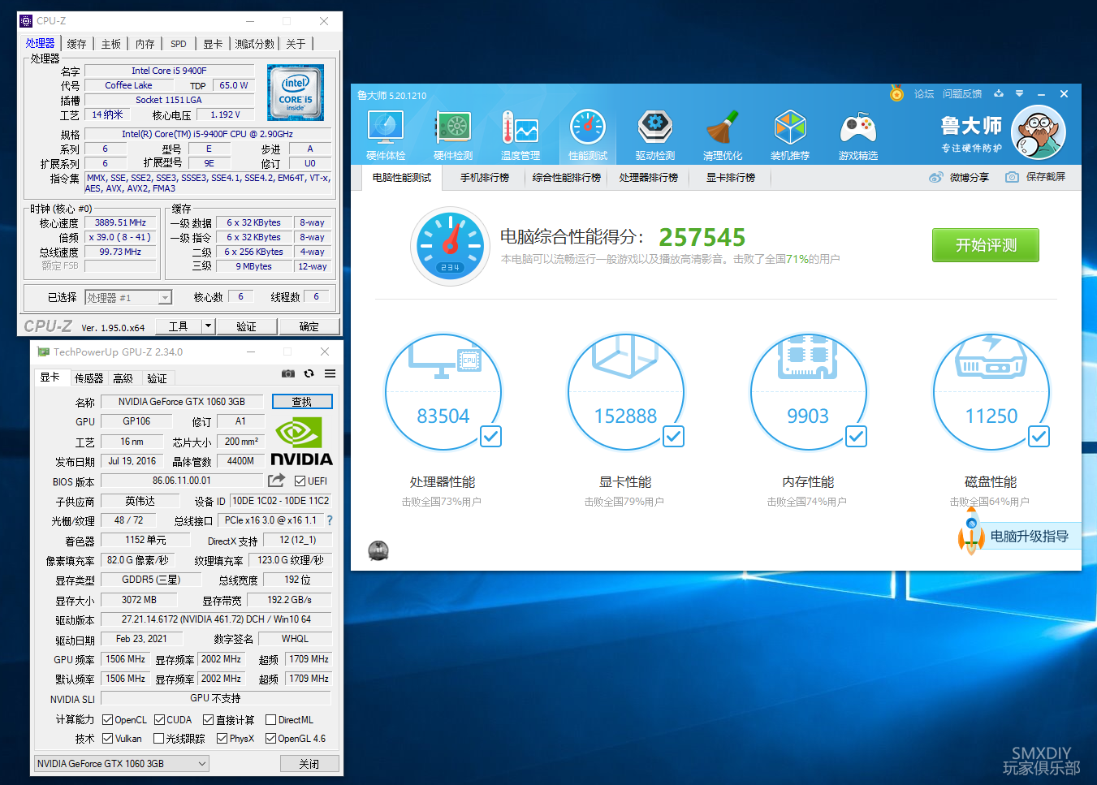Click bus interface question mark in GPU-Z
Viewport: 1097px width, 785px height.
pyautogui.click(x=330, y=520)
